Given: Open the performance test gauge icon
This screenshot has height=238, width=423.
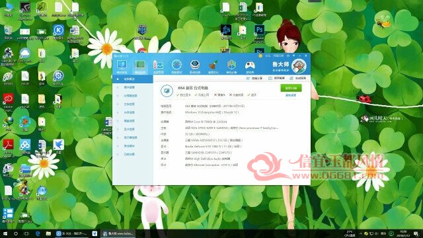Looking at the screenshot, I should pos(176,66).
